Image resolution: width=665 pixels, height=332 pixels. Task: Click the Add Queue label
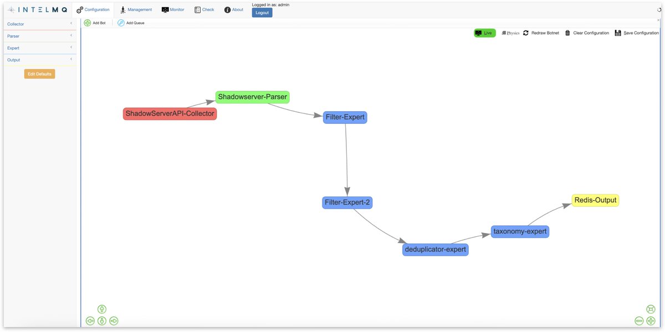click(135, 23)
